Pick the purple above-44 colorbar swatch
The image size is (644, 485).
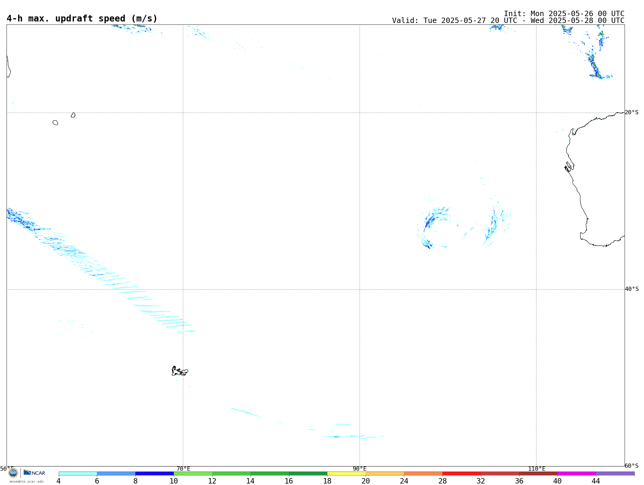(615, 474)
